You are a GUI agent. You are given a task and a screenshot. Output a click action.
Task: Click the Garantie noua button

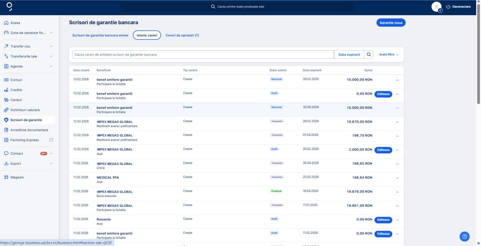[x=391, y=23]
